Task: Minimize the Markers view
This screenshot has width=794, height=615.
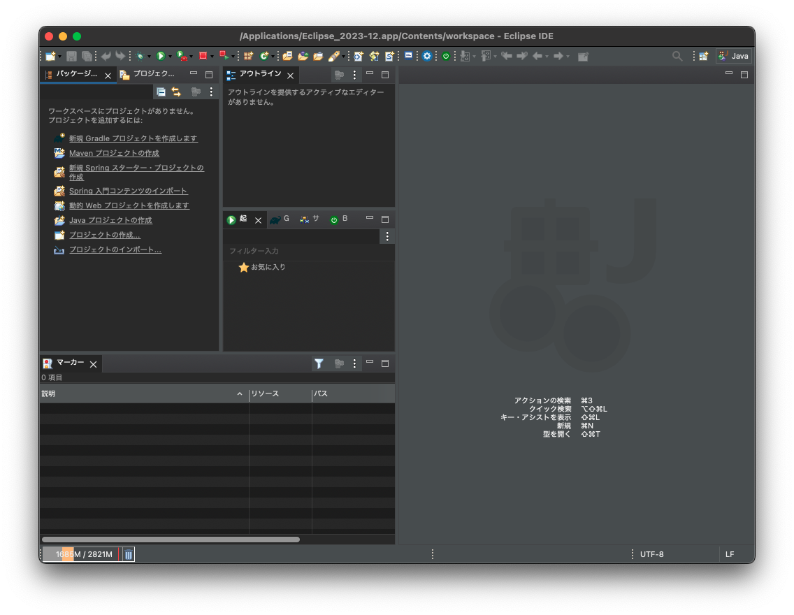Action: (x=370, y=362)
